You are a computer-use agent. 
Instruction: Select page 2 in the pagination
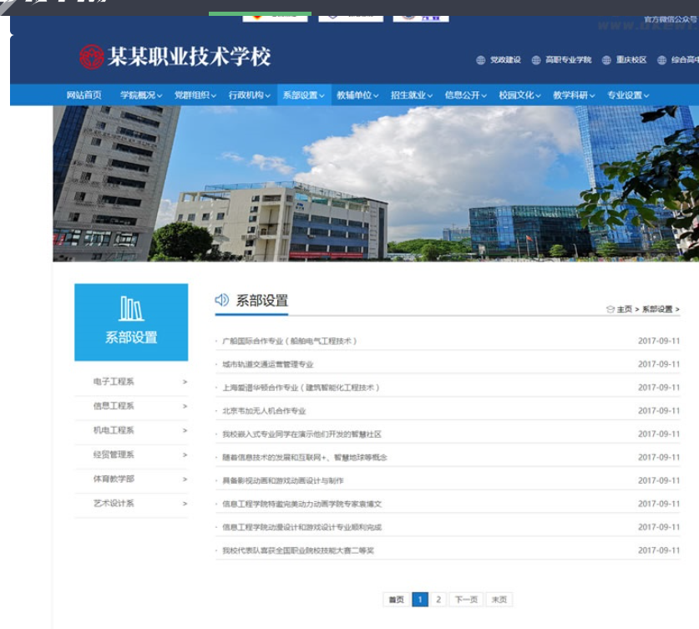pos(437,599)
